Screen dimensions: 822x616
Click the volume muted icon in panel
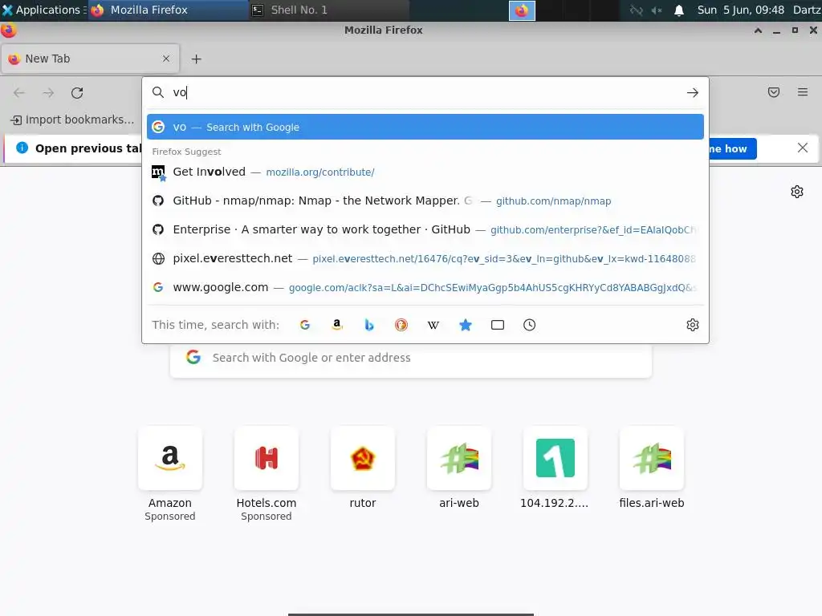pos(657,10)
